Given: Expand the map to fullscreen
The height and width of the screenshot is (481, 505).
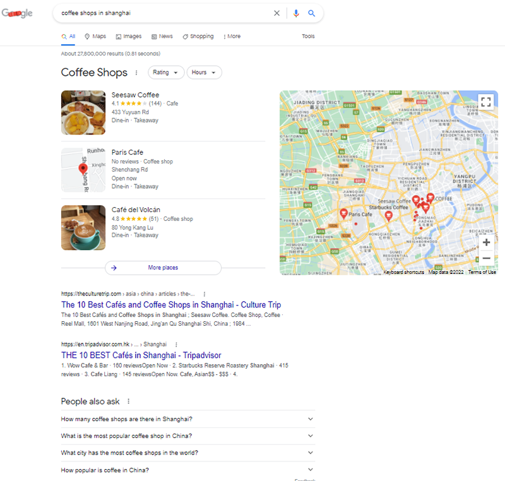Looking at the screenshot, I should pos(485,102).
